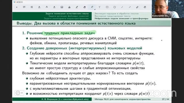
Task: Select the eraser tool
Action: [x=84, y=7]
